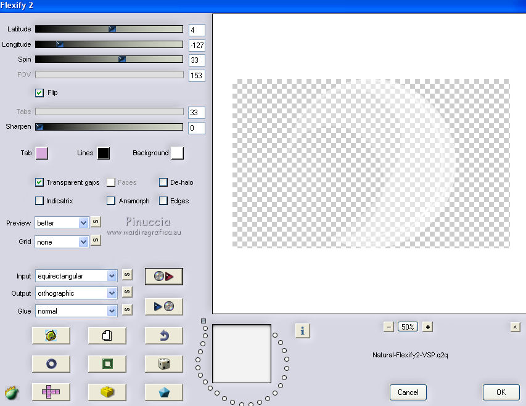526x406 pixels.
Task: Click the Latitude value field
Action: [x=197, y=30]
